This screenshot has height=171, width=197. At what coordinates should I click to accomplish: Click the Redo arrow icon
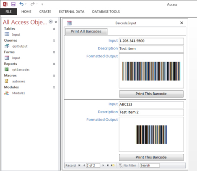pyautogui.click(x=33, y=4)
